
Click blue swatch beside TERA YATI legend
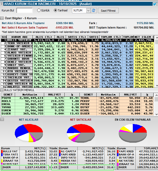[x=2, y=155]
